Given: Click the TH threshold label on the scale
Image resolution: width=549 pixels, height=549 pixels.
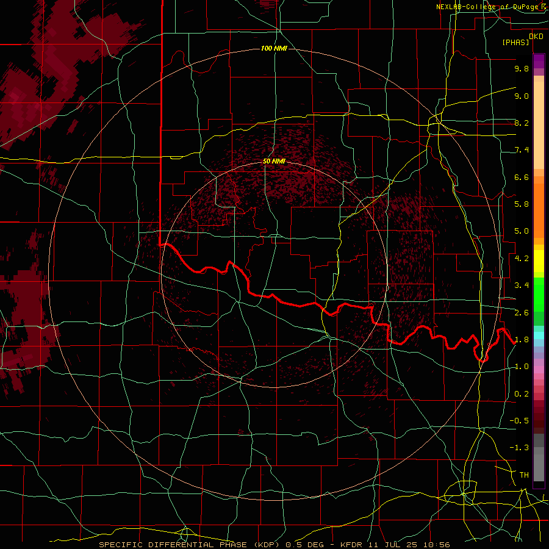Looking at the screenshot, I should pyautogui.click(x=524, y=475).
